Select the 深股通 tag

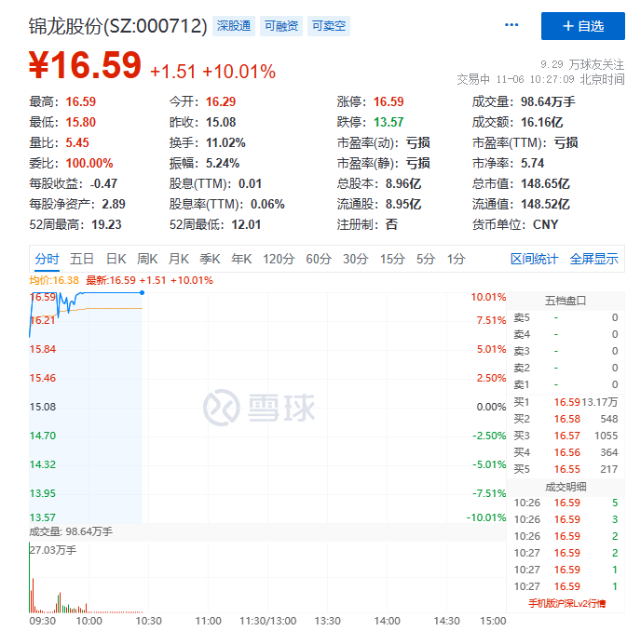tap(234, 26)
